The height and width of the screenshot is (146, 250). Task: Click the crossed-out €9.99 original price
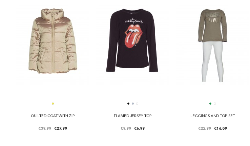pyautogui.click(x=126, y=128)
